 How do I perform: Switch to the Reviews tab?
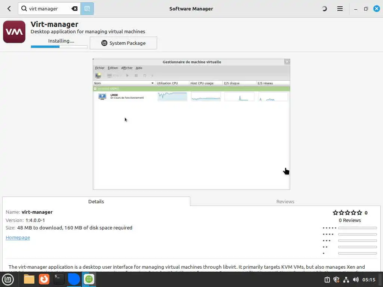[x=285, y=201]
